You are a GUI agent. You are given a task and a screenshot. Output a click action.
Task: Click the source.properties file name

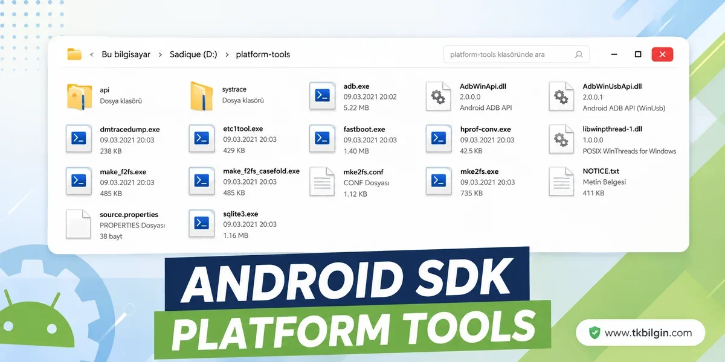click(129, 214)
